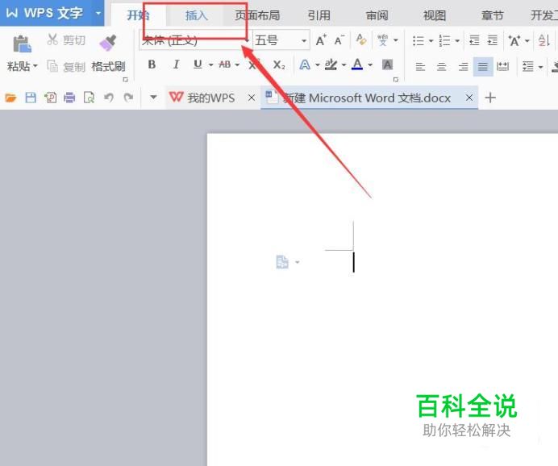
Task: Close the 我的WPS tab
Action: click(x=252, y=98)
